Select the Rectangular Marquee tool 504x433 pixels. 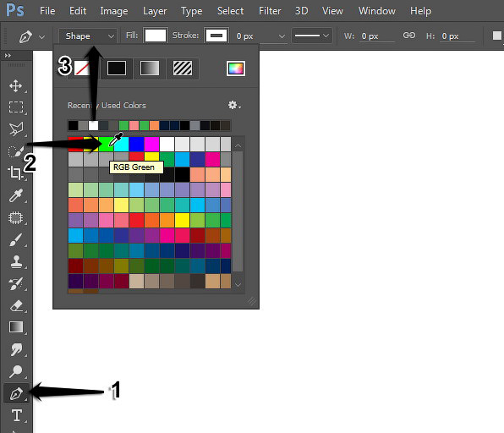pos(16,107)
